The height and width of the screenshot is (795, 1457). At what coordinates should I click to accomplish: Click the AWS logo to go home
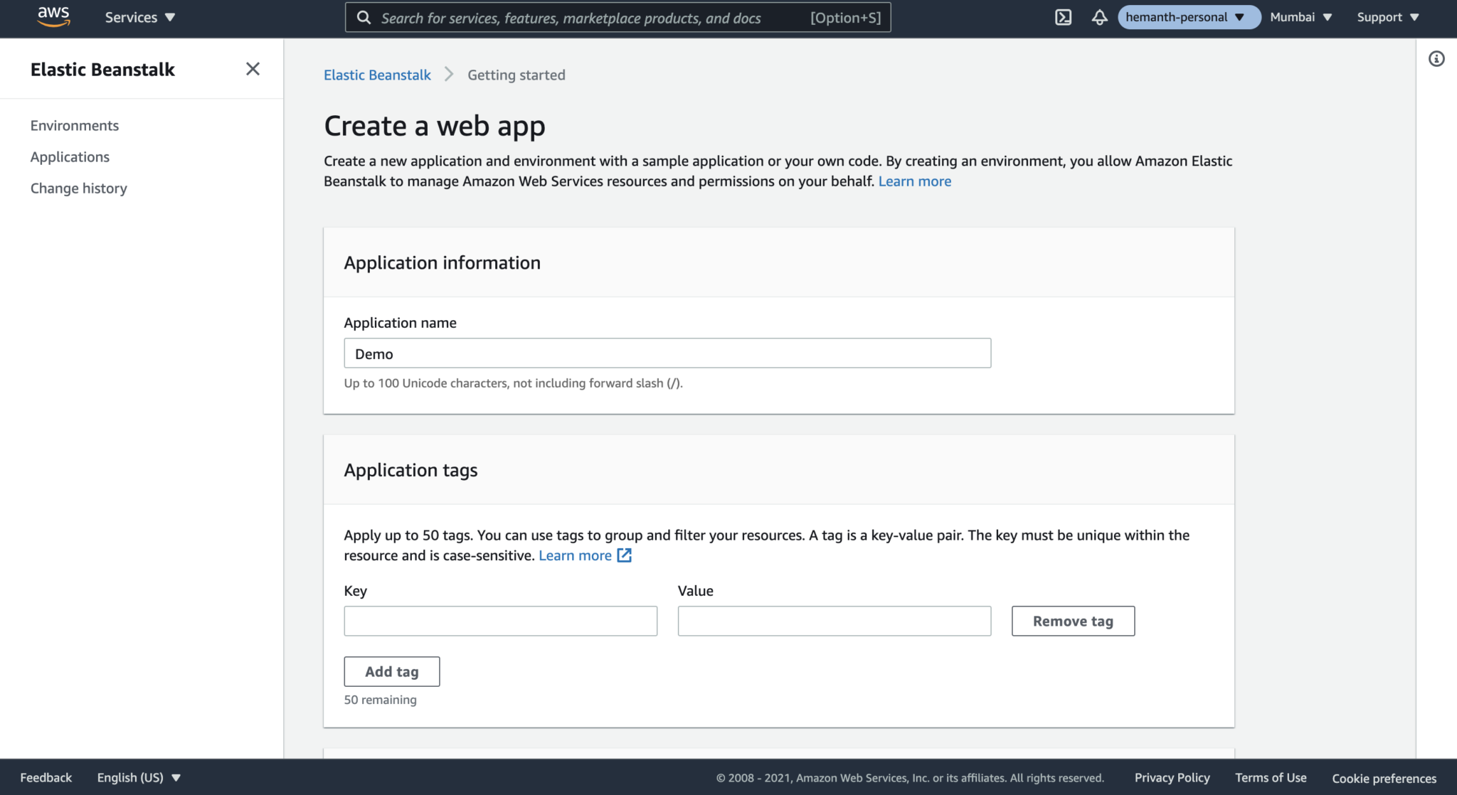pos(53,17)
